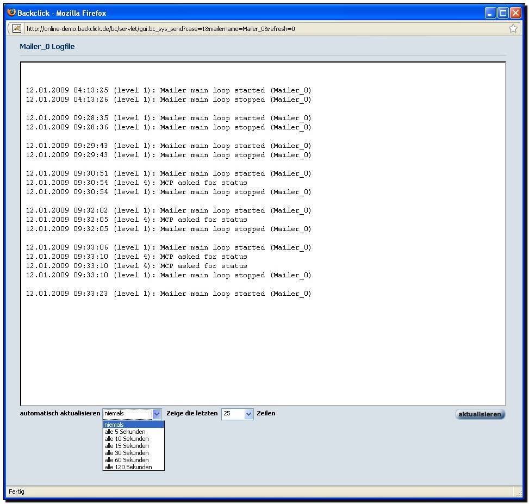Choose 'alle 30 Sekunden' refresh option
Image resolution: width=529 pixels, height=504 pixels.
(134, 453)
